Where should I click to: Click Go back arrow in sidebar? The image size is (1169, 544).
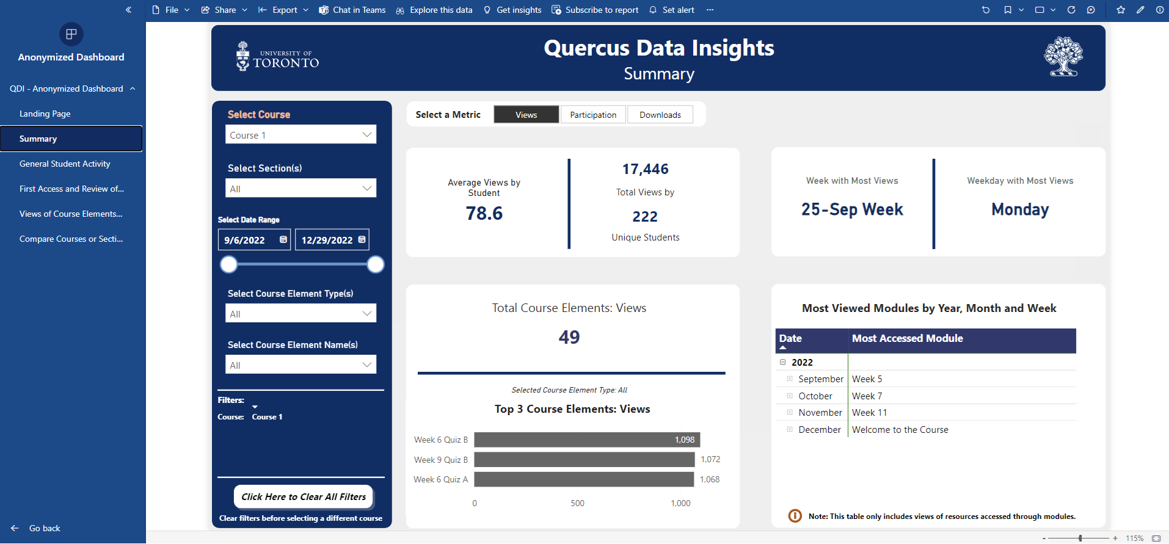pyautogui.click(x=15, y=528)
